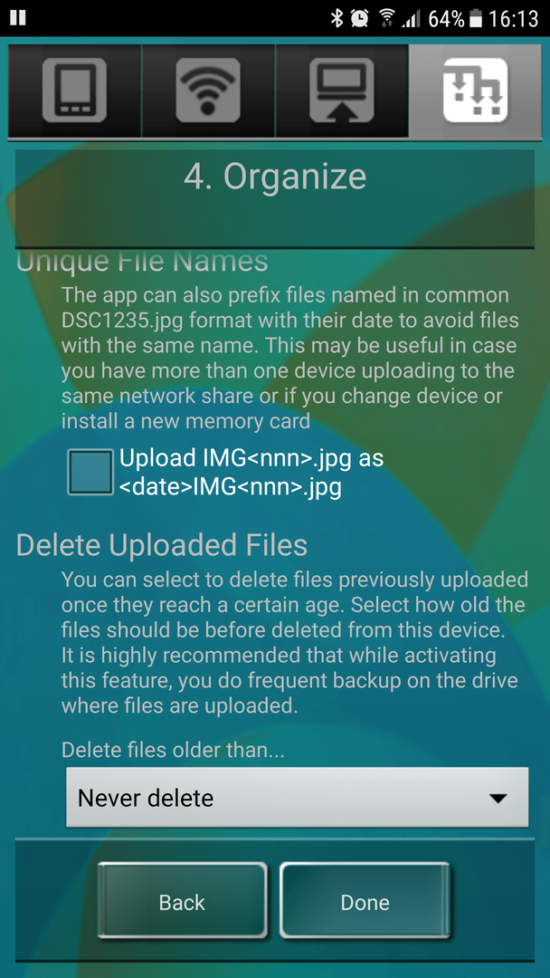Tap the 4. Organize header
Screen dimensions: 550x978
tap(275, 177)
